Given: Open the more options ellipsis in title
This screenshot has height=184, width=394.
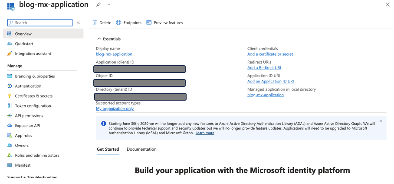Looking at the screenshot, I should tap(108, 4).
